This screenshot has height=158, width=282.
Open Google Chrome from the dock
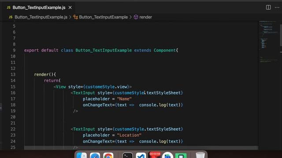click(108, 155)
